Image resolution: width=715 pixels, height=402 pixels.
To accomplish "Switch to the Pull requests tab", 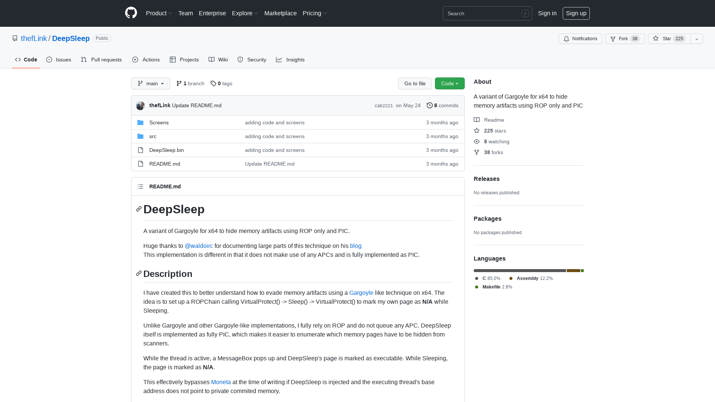I will 101,60.
